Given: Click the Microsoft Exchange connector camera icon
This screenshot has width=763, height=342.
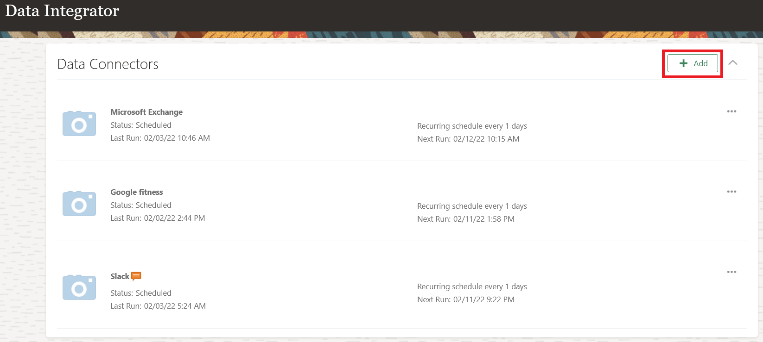Looking at the screenshot, I should [79, 124].
